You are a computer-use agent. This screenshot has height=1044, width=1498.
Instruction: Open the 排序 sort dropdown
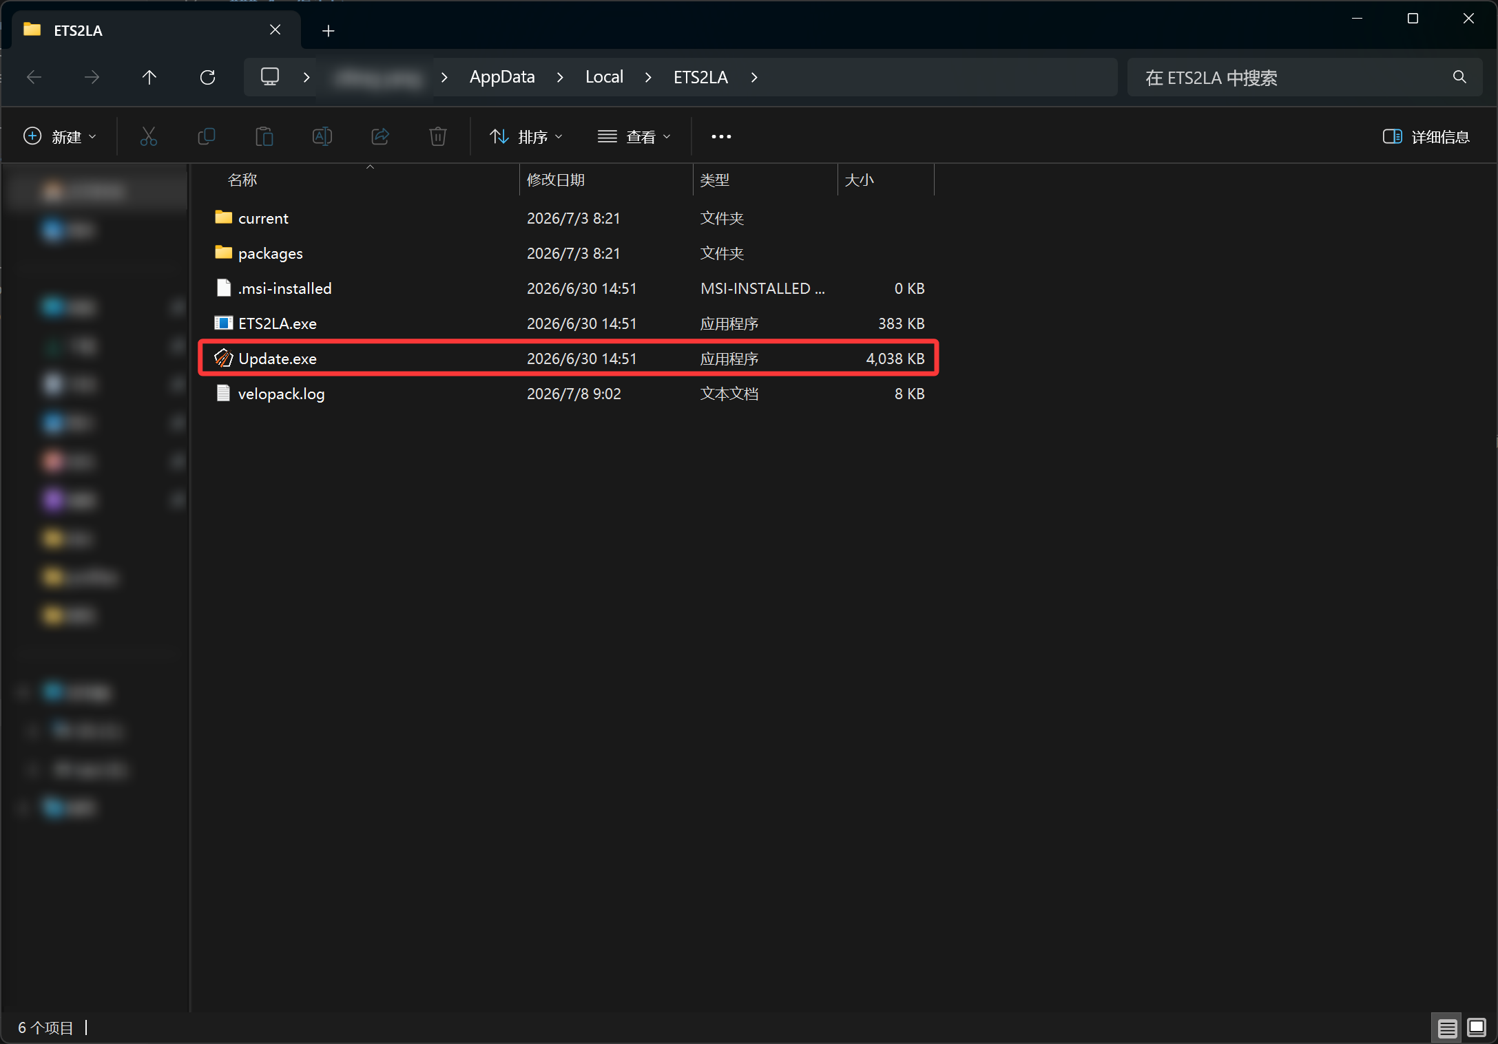click(x=526, y=136)
